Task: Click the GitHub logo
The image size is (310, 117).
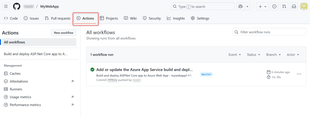Action: [x=17, y=7]
